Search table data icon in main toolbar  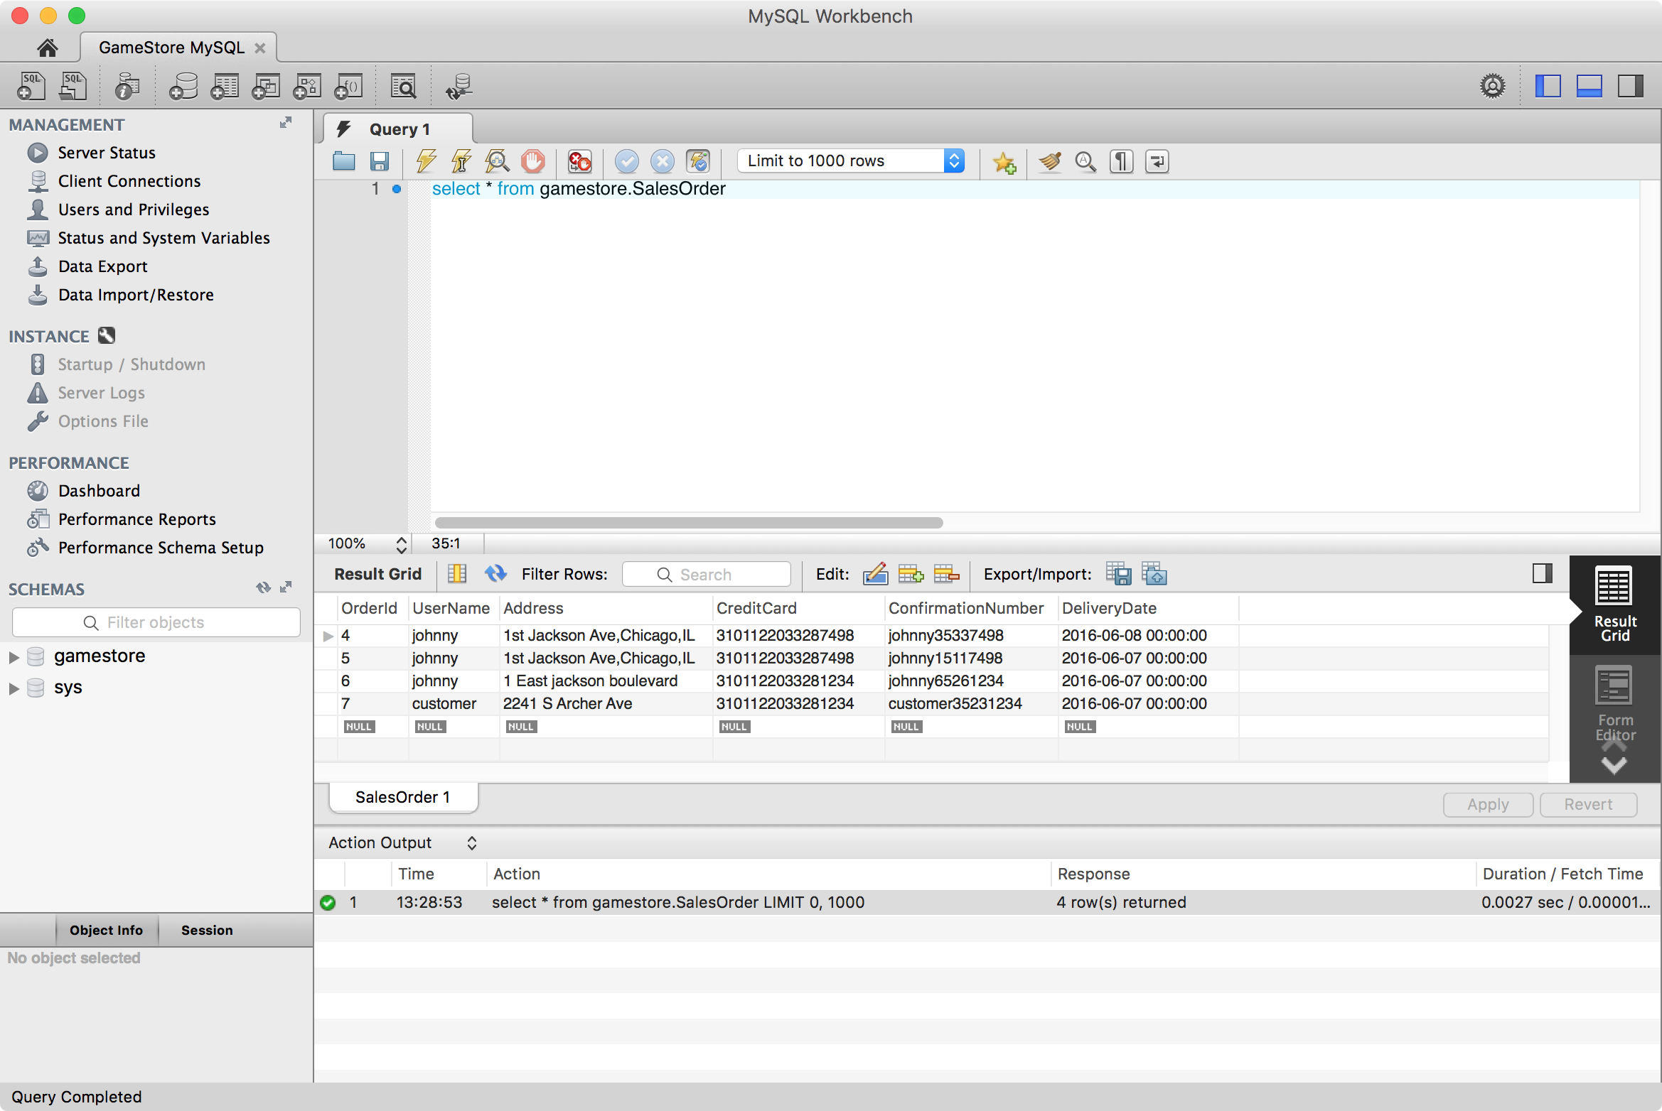tap(404, 86)
